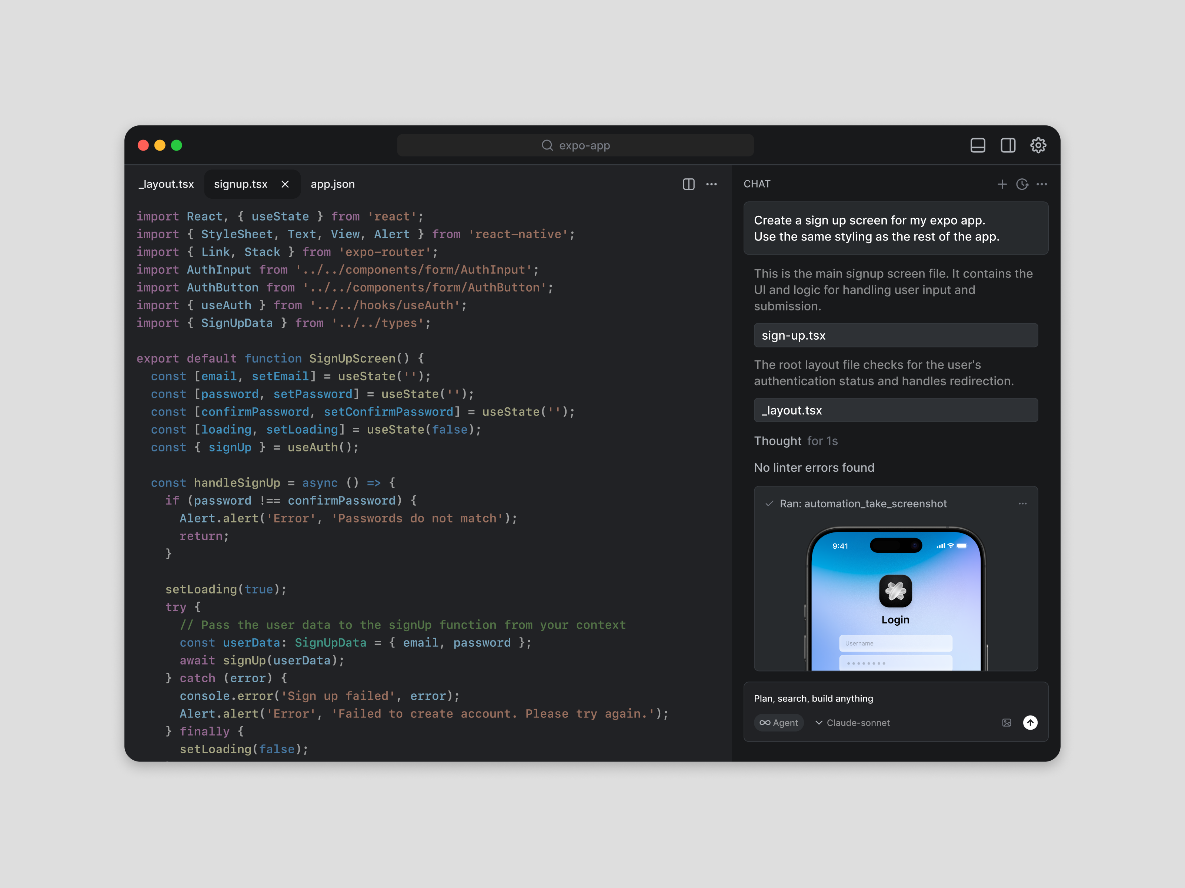Start a new chat with the plus icon
The width and height of the screenshot is (1185, 888).
click(x=1002, y=184)
